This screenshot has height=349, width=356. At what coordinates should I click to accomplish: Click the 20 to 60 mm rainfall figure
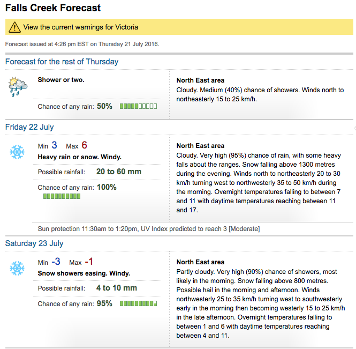(119, 172)
